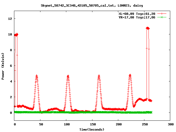Click the red calibration spike top near 257 seconds
Screen dimensions: 176x132
click(x=148, y=28)
